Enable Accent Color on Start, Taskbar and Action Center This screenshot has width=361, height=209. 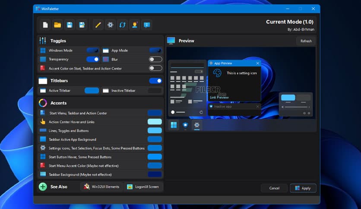pyautogui.click(x=155, y=68)
